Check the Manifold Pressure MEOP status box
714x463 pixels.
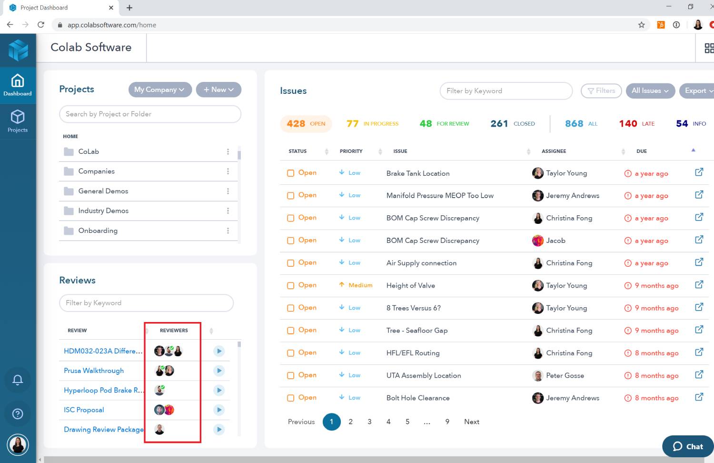(x=290, y=196)
